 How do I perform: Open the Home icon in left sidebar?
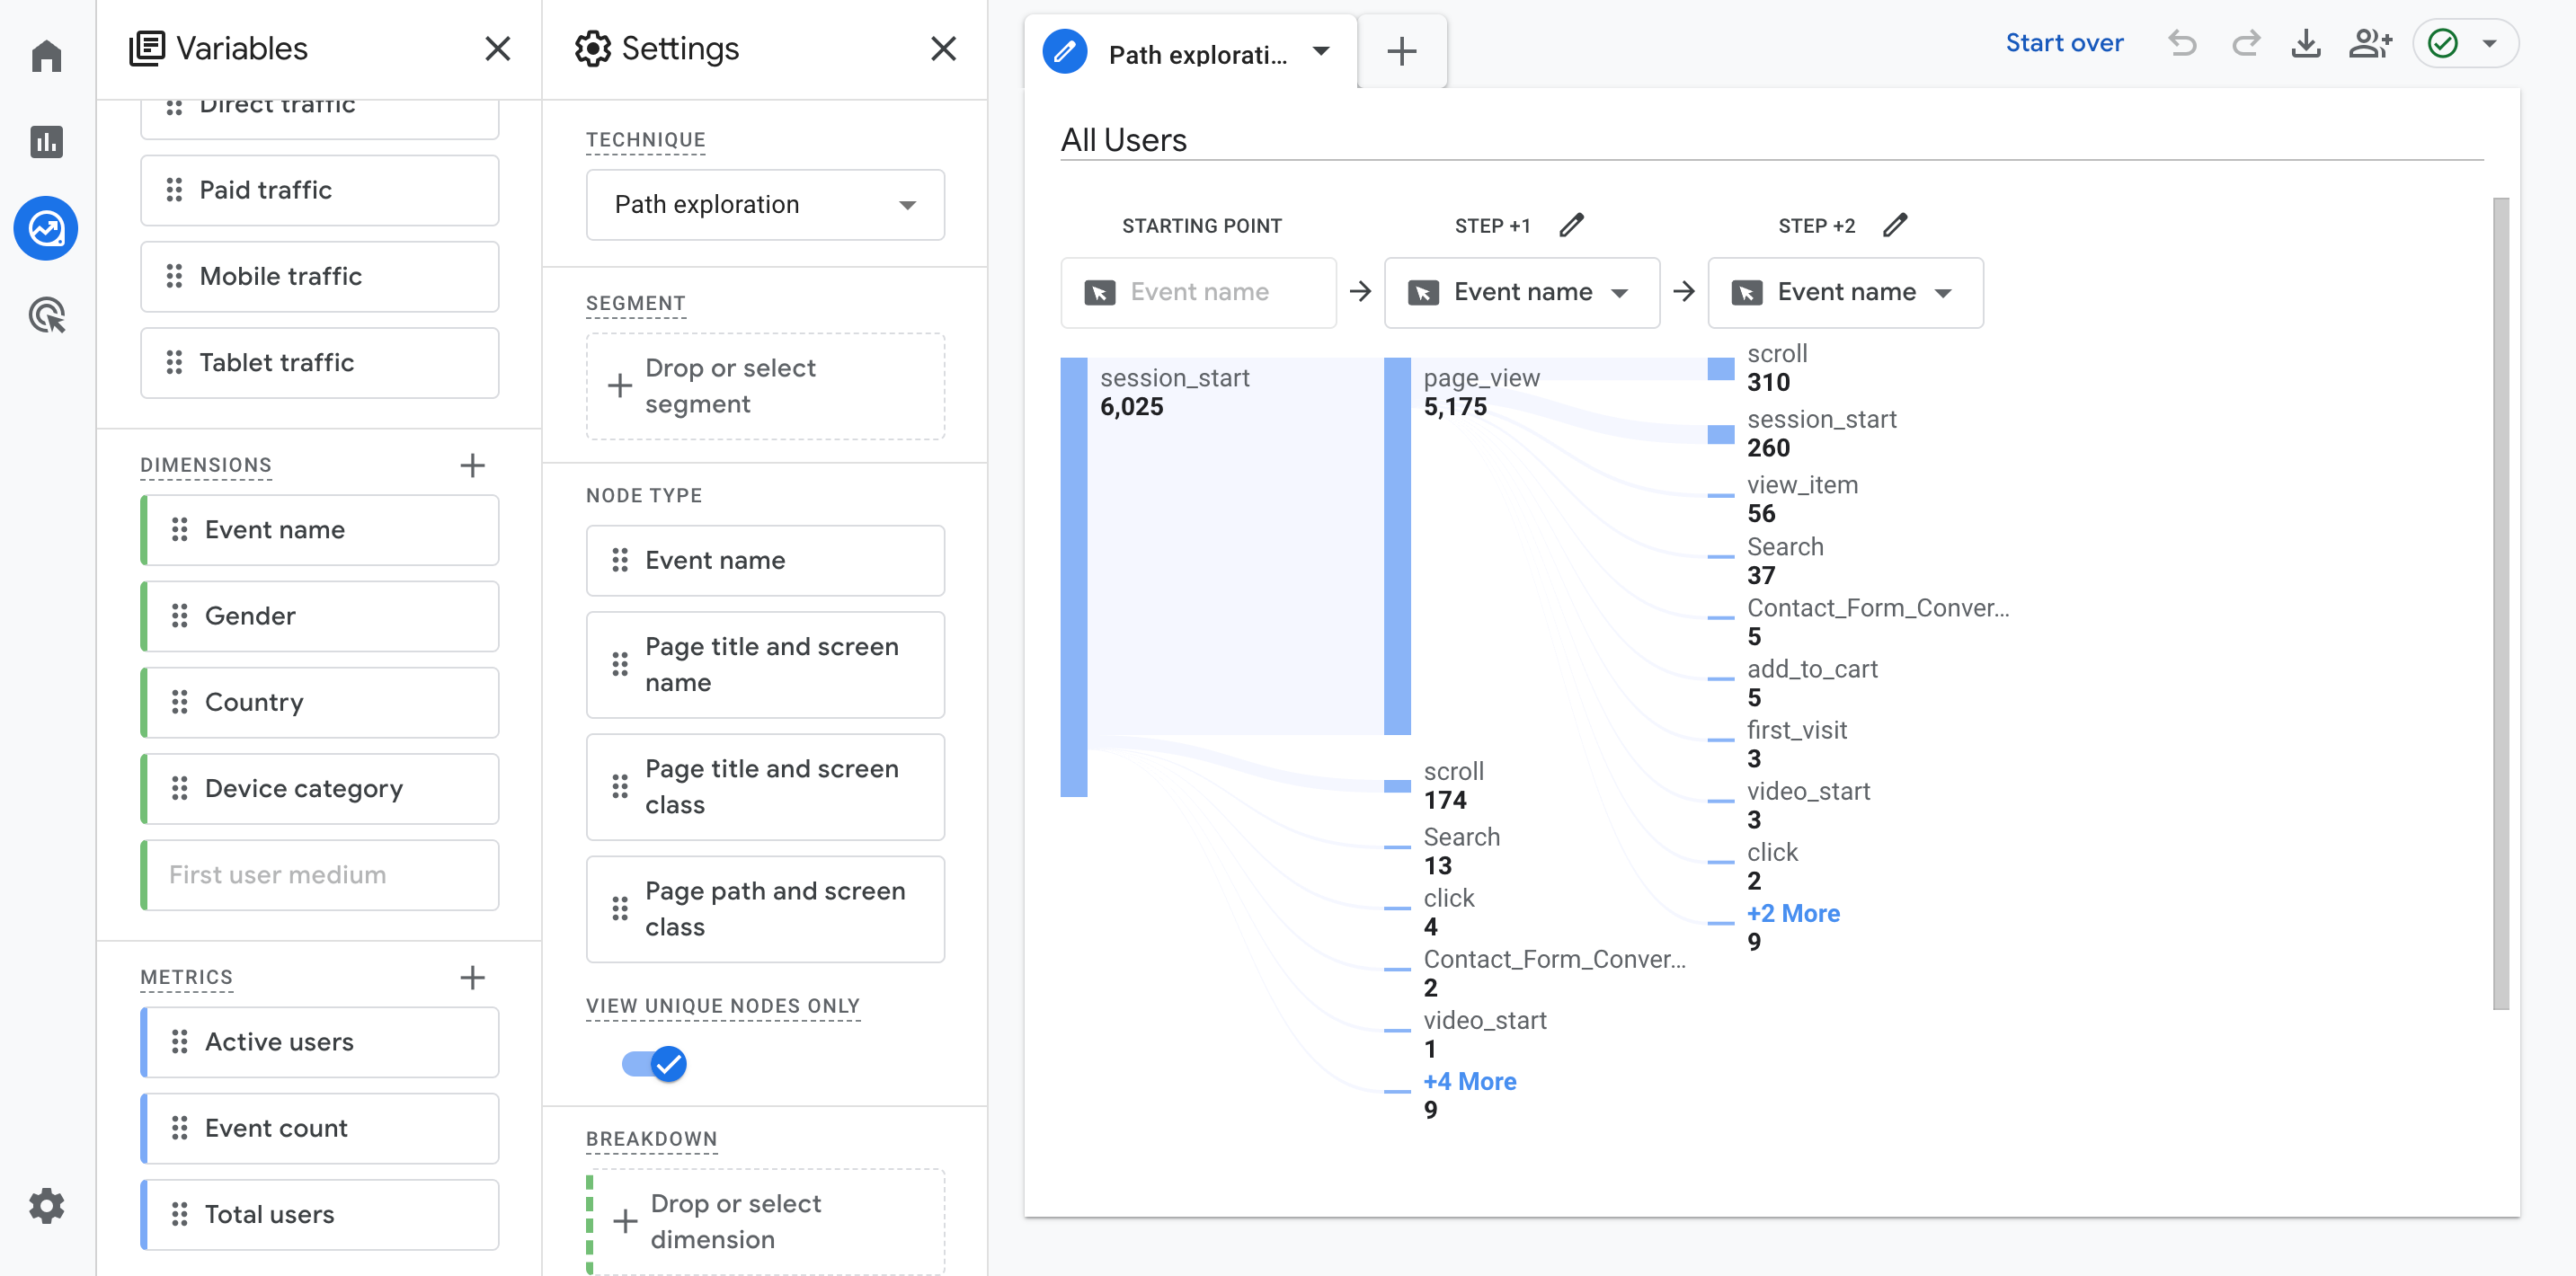[x=46, y=56]
